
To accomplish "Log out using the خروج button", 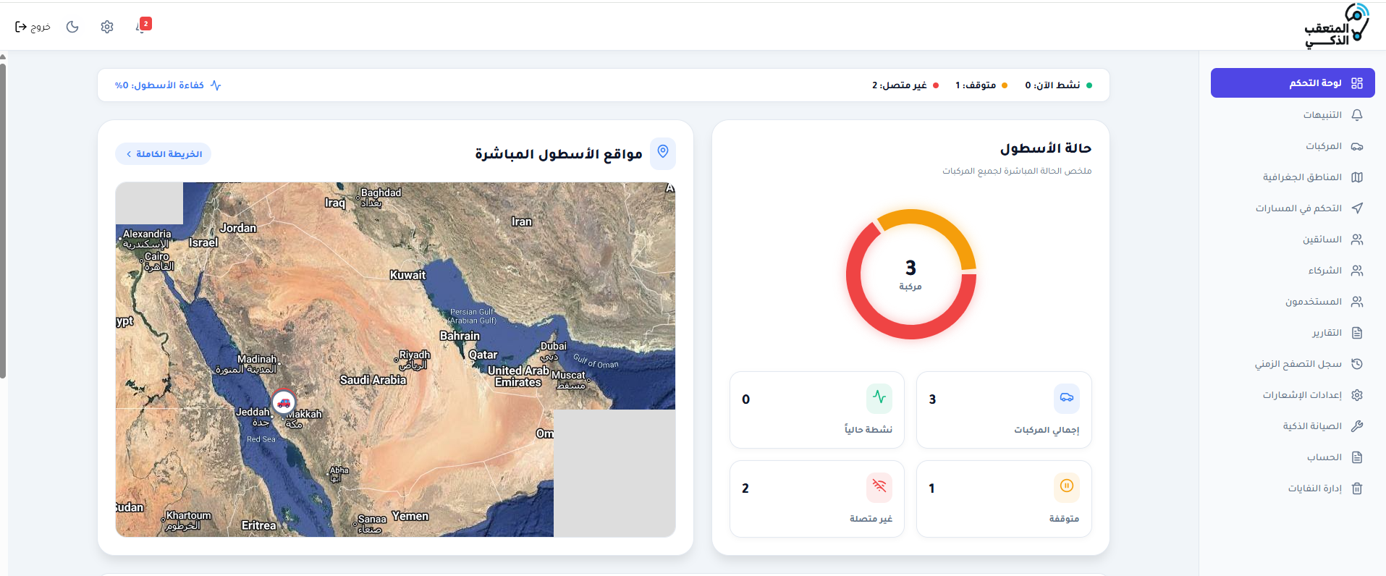I will point(33,27).
